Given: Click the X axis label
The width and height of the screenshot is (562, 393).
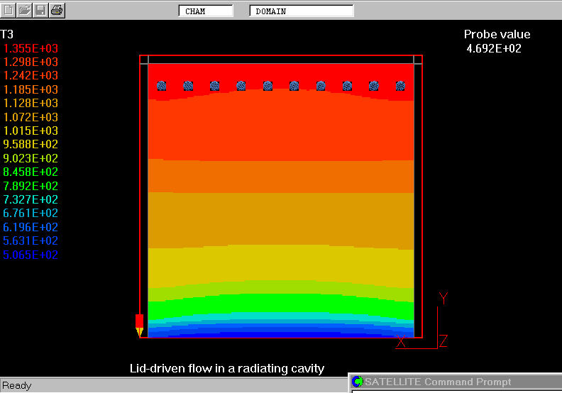Looking at the screenshot, I should coord(401,342).
